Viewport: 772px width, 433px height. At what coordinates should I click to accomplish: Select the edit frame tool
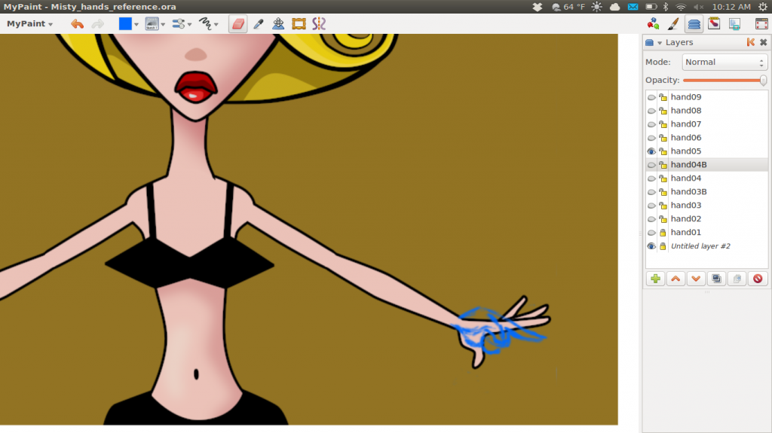pos(299,23)
